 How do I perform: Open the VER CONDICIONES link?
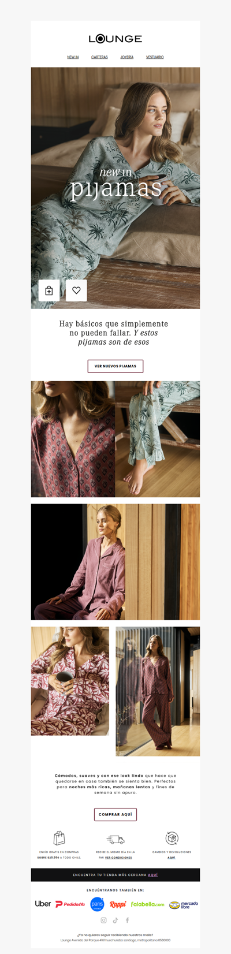[118, 858]
